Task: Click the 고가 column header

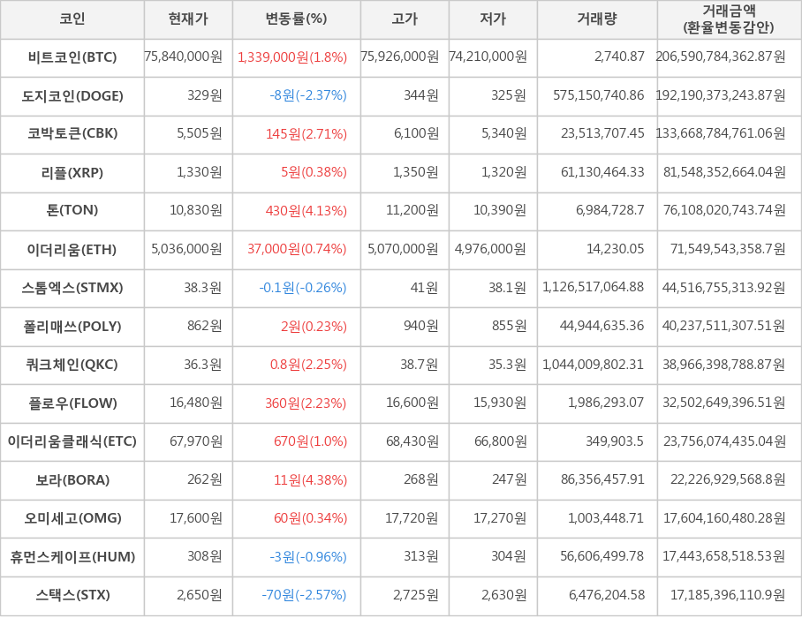Action: pos(405,19)
